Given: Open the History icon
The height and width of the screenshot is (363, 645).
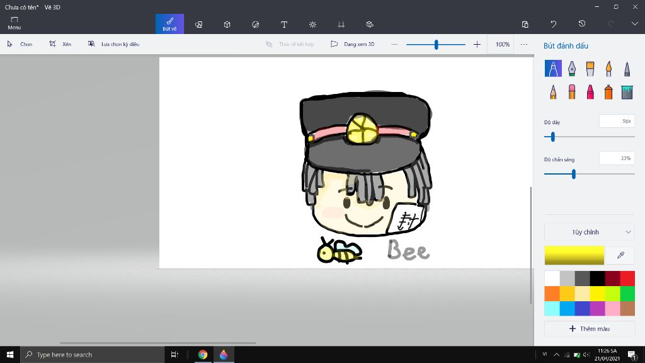Looking at the screenshot, I should (x=581, y=24).
